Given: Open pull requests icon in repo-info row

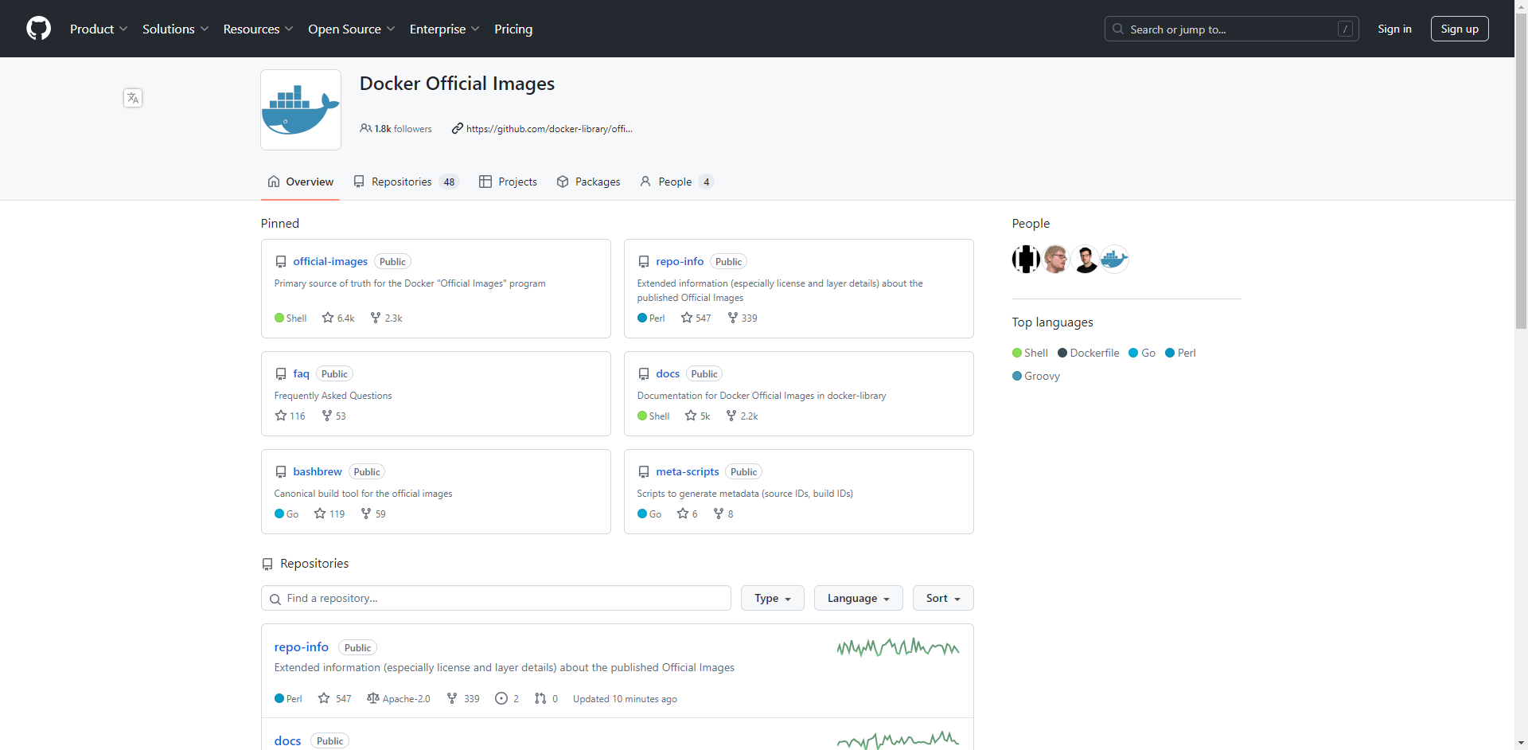Looking at the screenshot, I should click(540, 698).
